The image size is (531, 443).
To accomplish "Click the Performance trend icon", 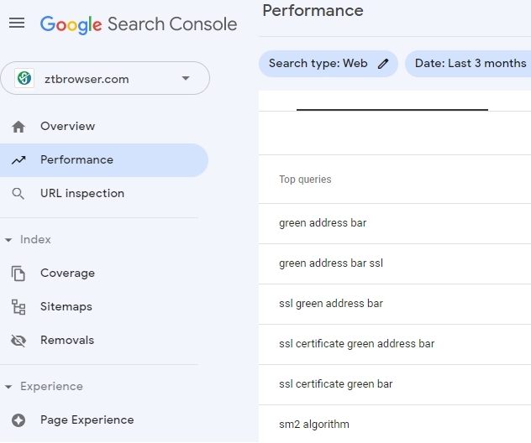I will point(18,160).
